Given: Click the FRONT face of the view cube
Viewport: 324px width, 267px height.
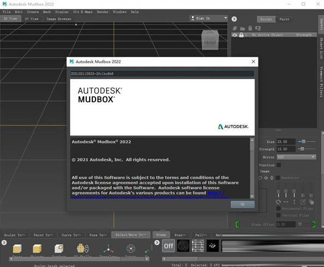Looking at the screenshot, I should point(210,43).
